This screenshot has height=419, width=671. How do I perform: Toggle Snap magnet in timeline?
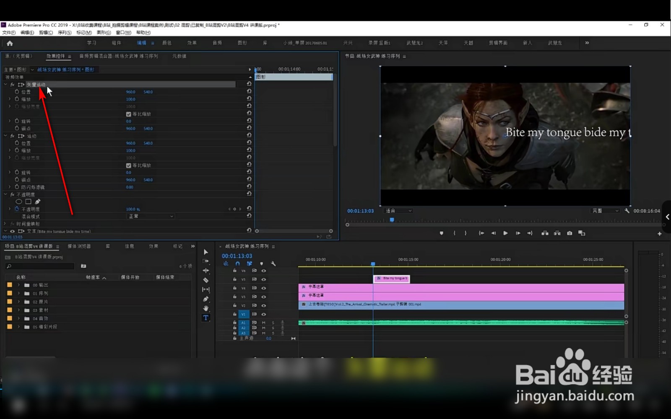(237, 264)
